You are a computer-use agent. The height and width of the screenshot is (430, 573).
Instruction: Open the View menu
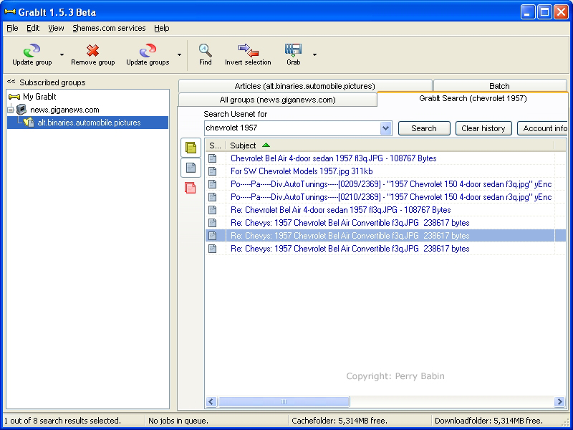56,28
